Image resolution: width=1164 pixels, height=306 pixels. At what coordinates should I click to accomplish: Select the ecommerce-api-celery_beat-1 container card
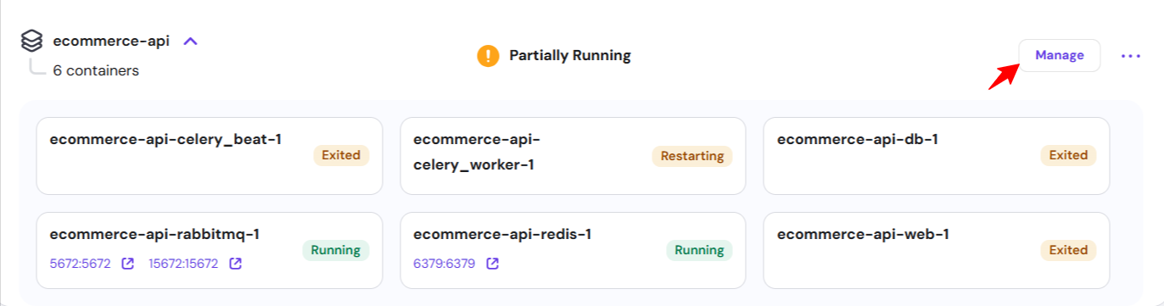(210, 156)
